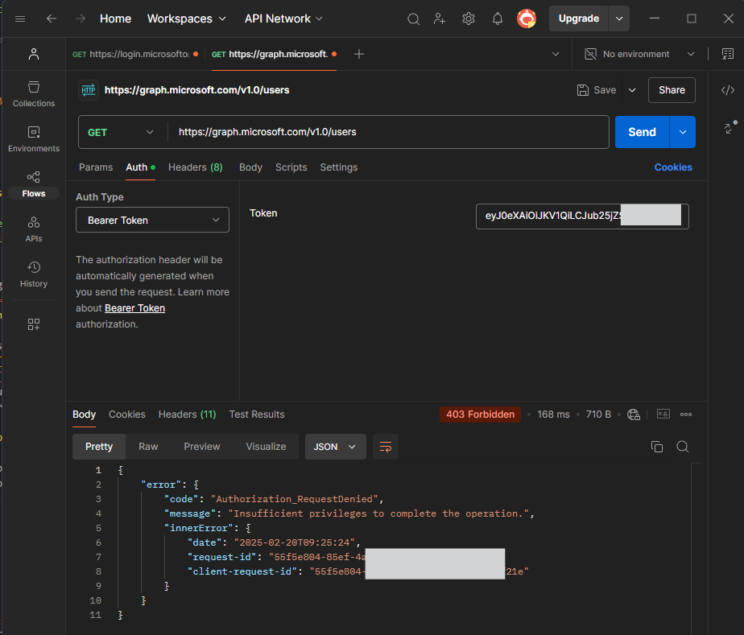Open the Cookies link
Screen dimensions: 744x635
tap(673, 167)
